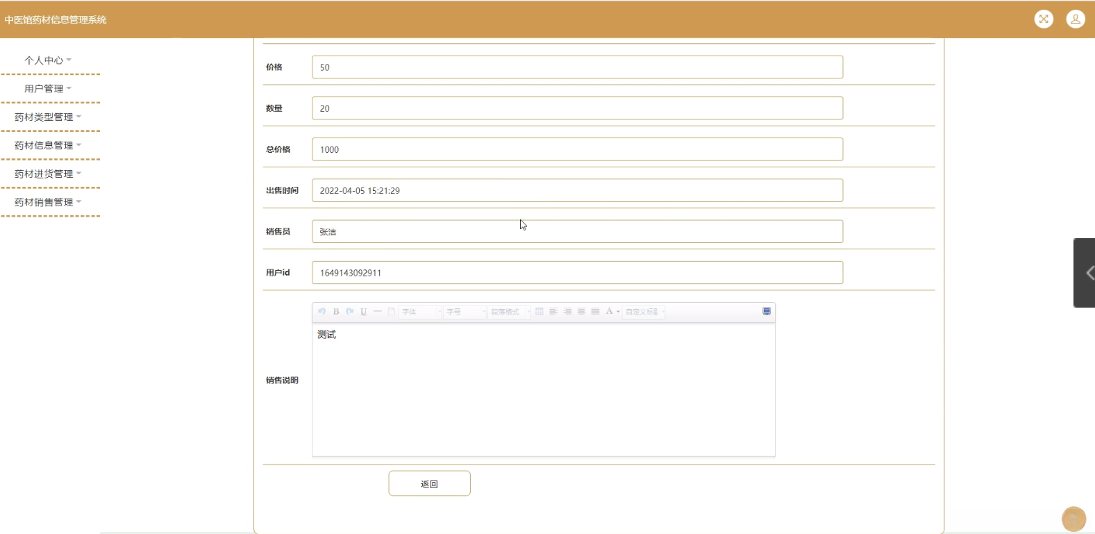Click the 中医馆药材信息管理系统 title
1095x534 pixels.
(x=56, y=19)
